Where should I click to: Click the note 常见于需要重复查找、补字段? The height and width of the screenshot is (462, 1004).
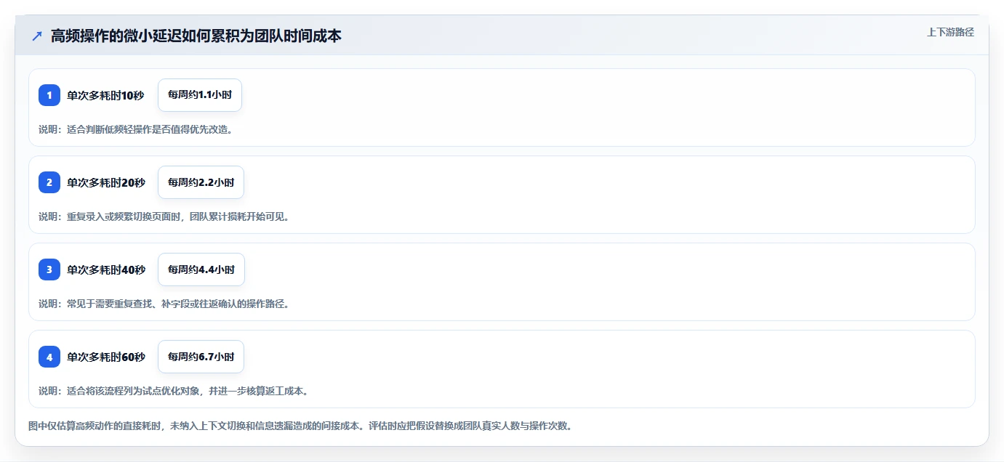[x=164, y=304]
